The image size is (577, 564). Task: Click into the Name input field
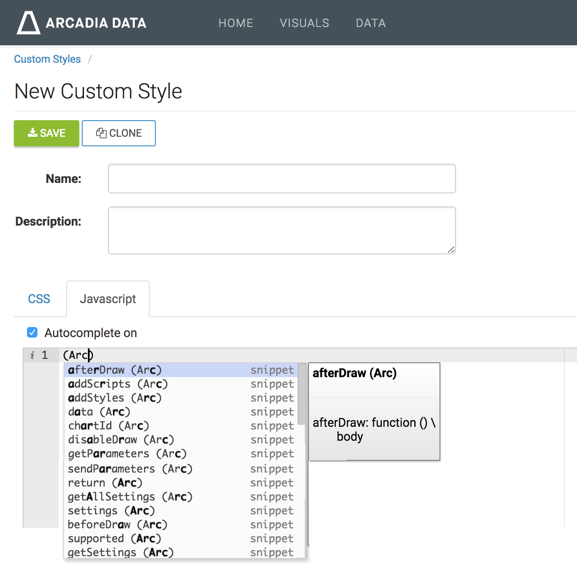click(282, 179)
